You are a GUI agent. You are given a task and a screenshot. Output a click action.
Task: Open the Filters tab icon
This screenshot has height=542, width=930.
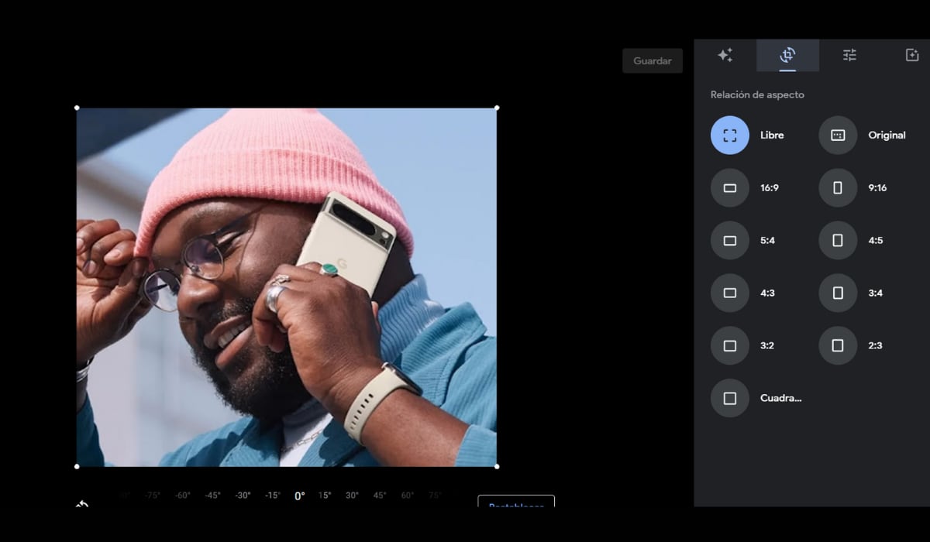coord(912,55)
